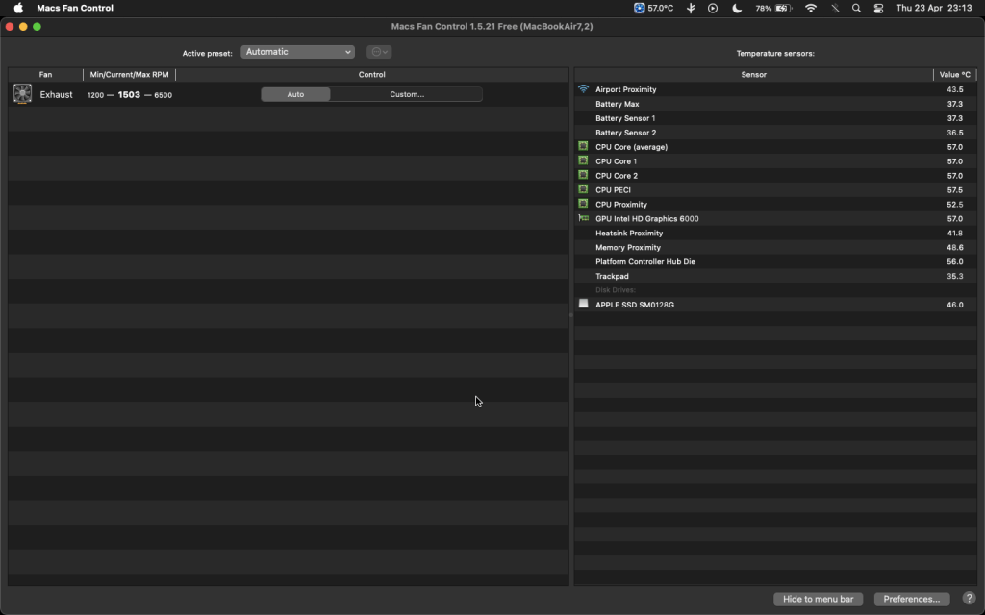Toggle Do Not Disturb moon icon
This screenshot has height=615, width=985.
coord(737,8)
